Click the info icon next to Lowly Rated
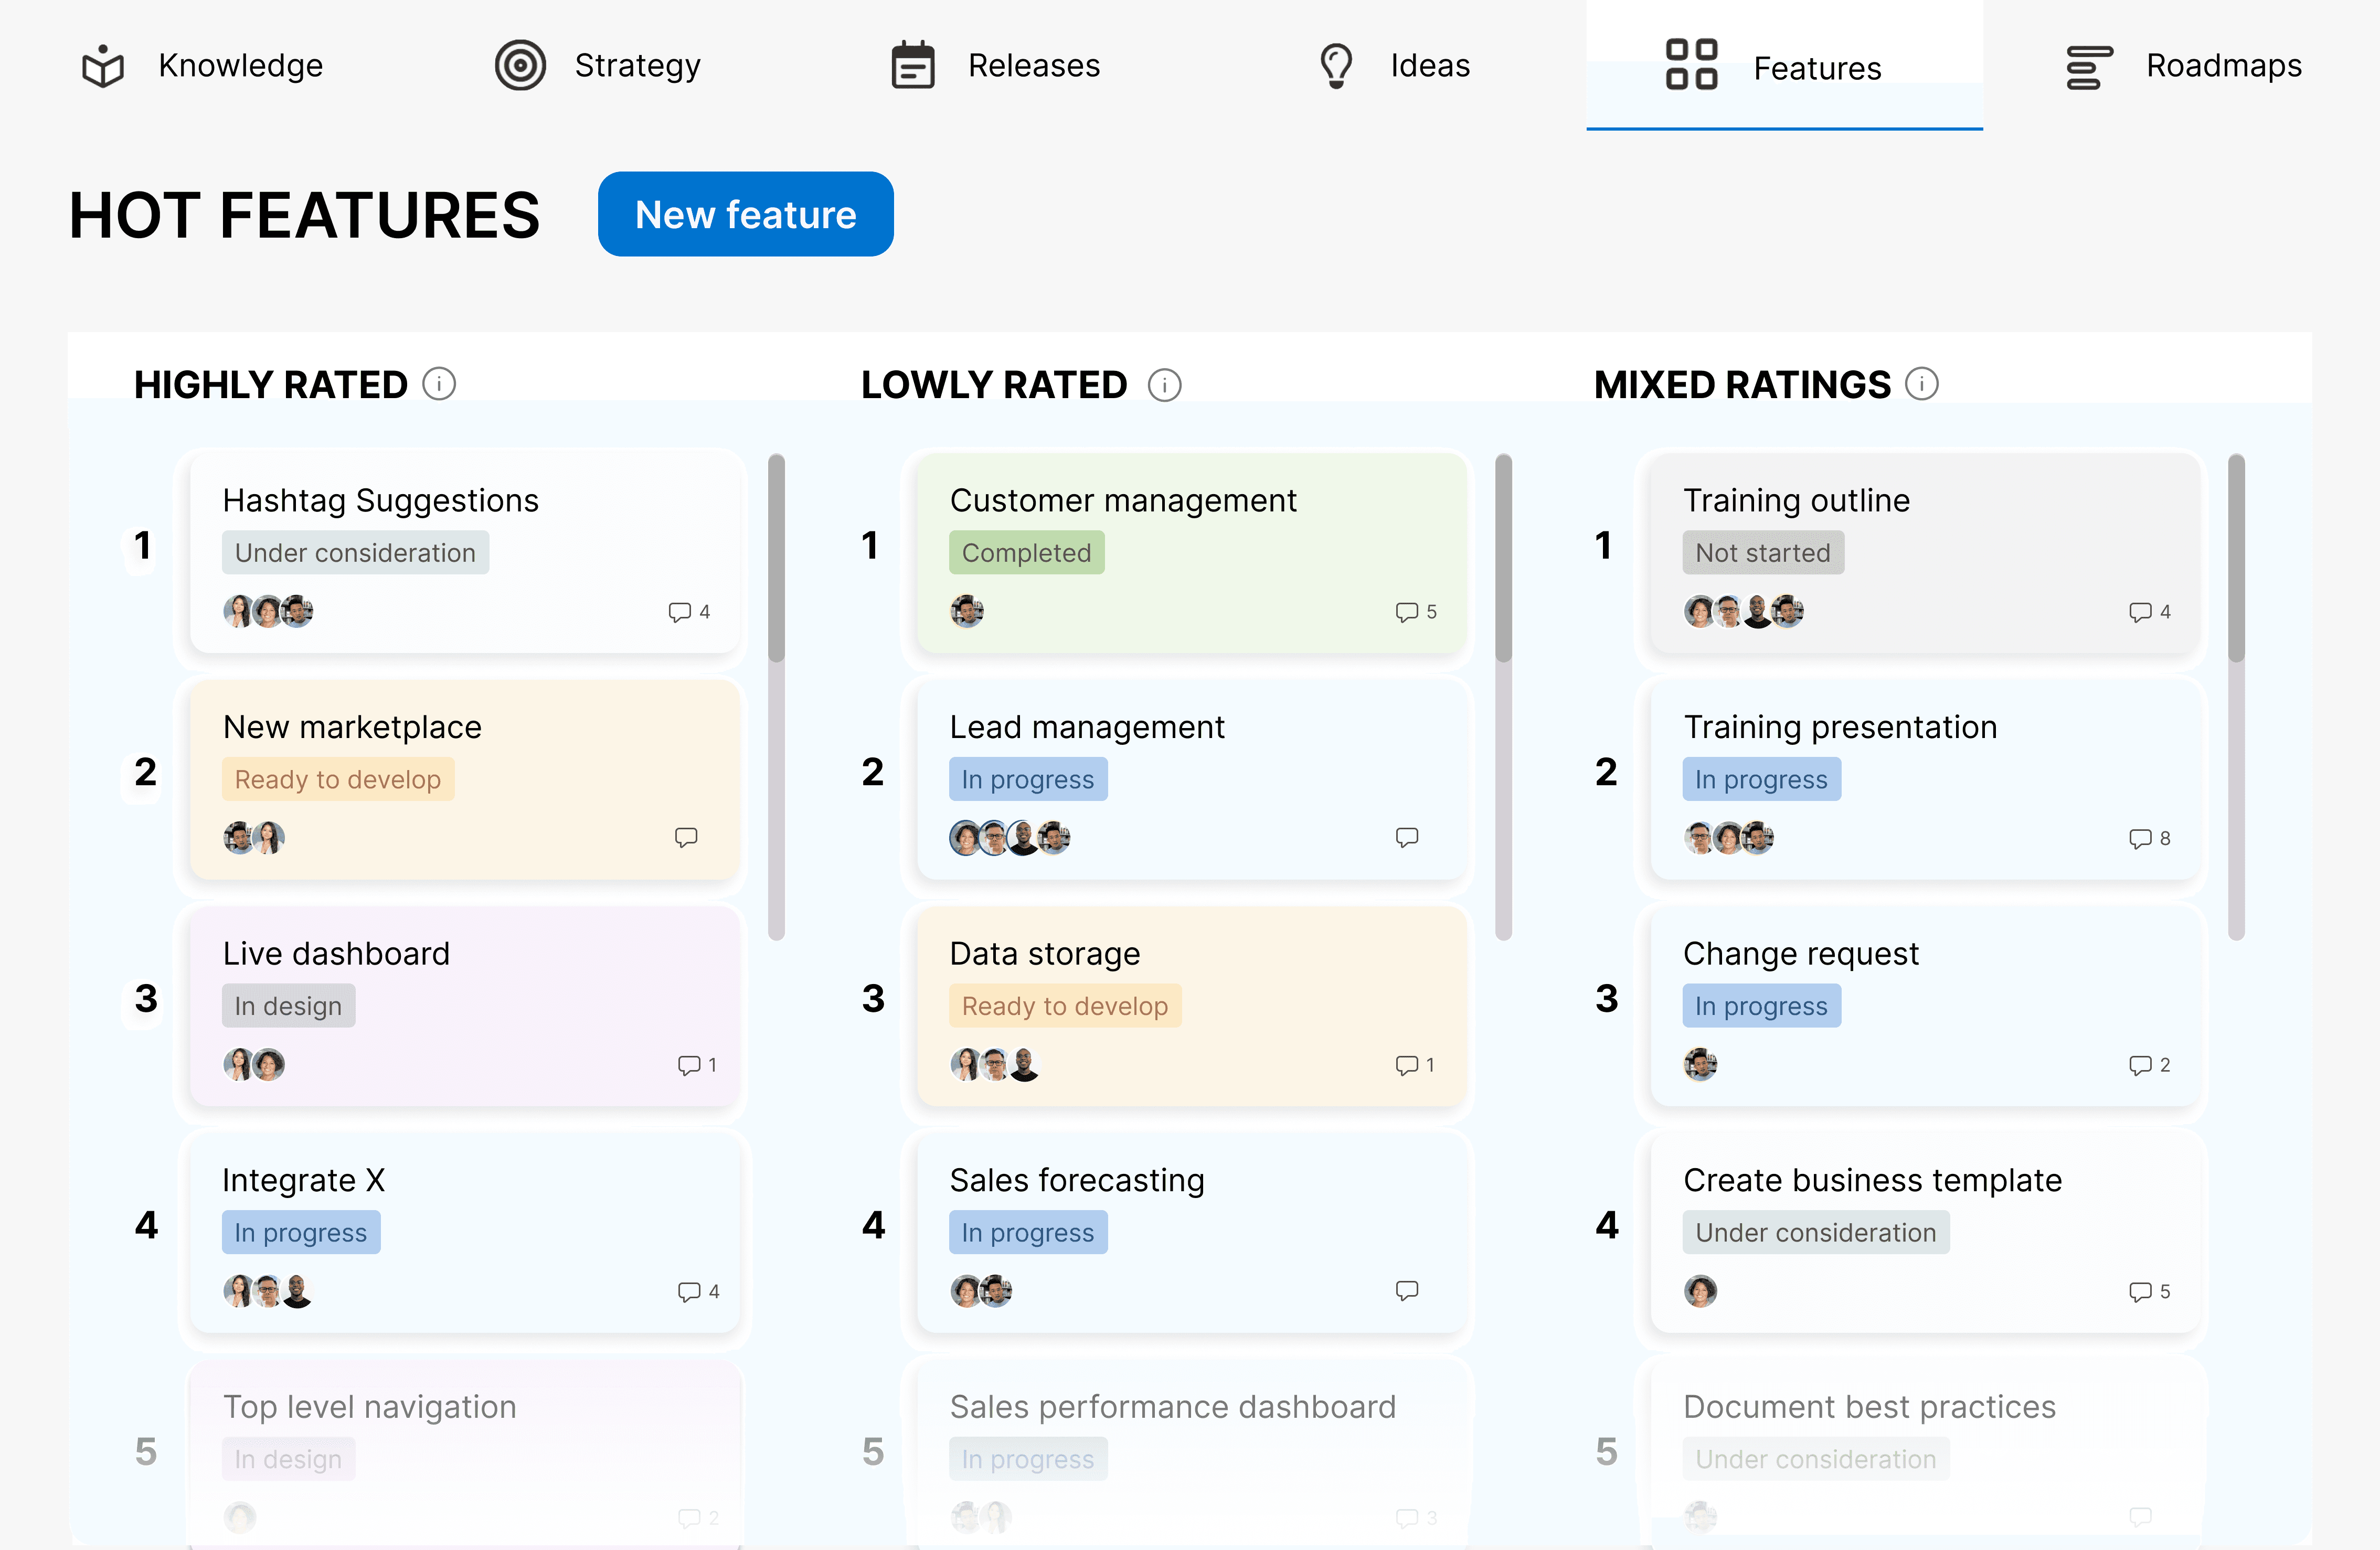The height and width of the screenshot is (1550, 2380). coord(1164,385)
